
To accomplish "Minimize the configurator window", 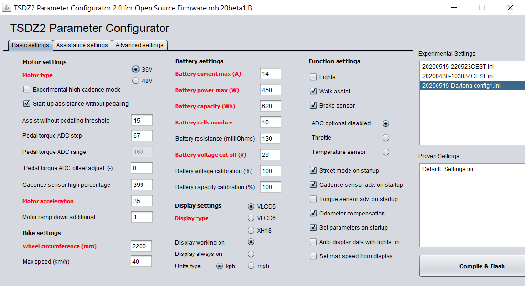I will [454, 7].
